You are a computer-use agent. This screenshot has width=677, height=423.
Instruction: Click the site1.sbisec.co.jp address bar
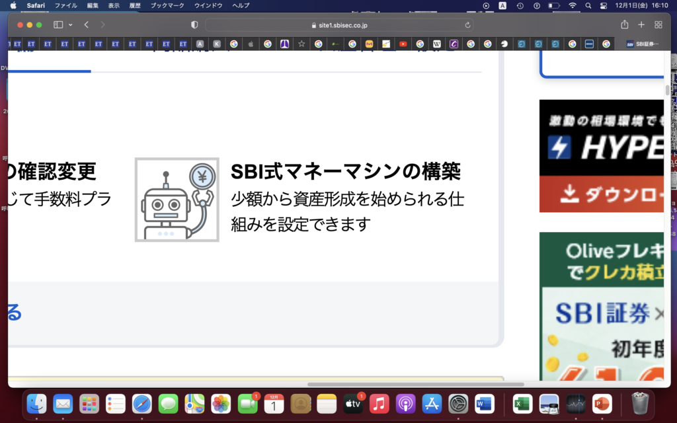pyautogui.click(x=338, y=25)
